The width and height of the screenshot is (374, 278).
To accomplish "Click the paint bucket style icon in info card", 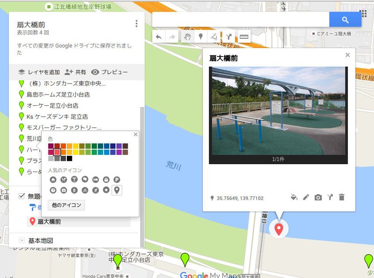I will click(294, 197).
